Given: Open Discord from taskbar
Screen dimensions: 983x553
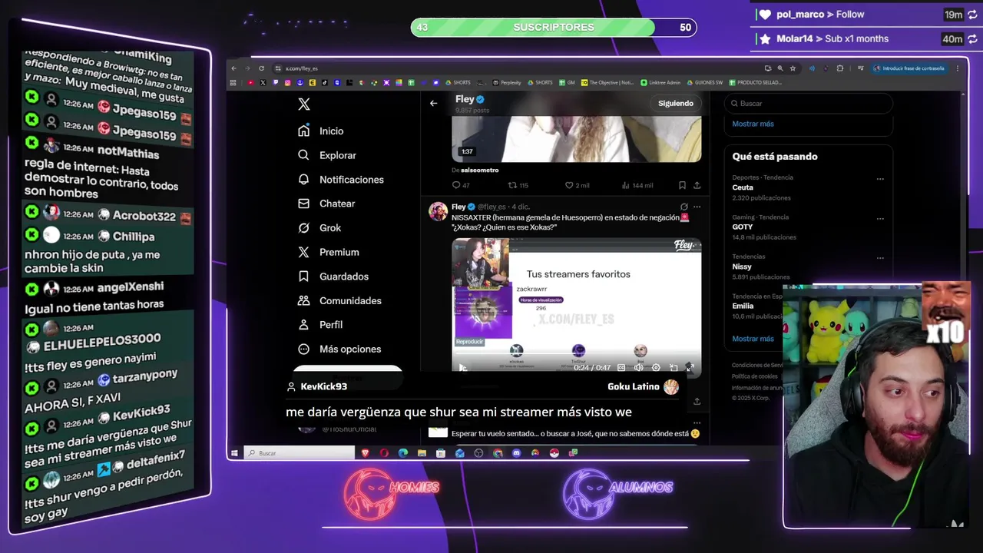Looking at the screenshot, I should (516, 453).
